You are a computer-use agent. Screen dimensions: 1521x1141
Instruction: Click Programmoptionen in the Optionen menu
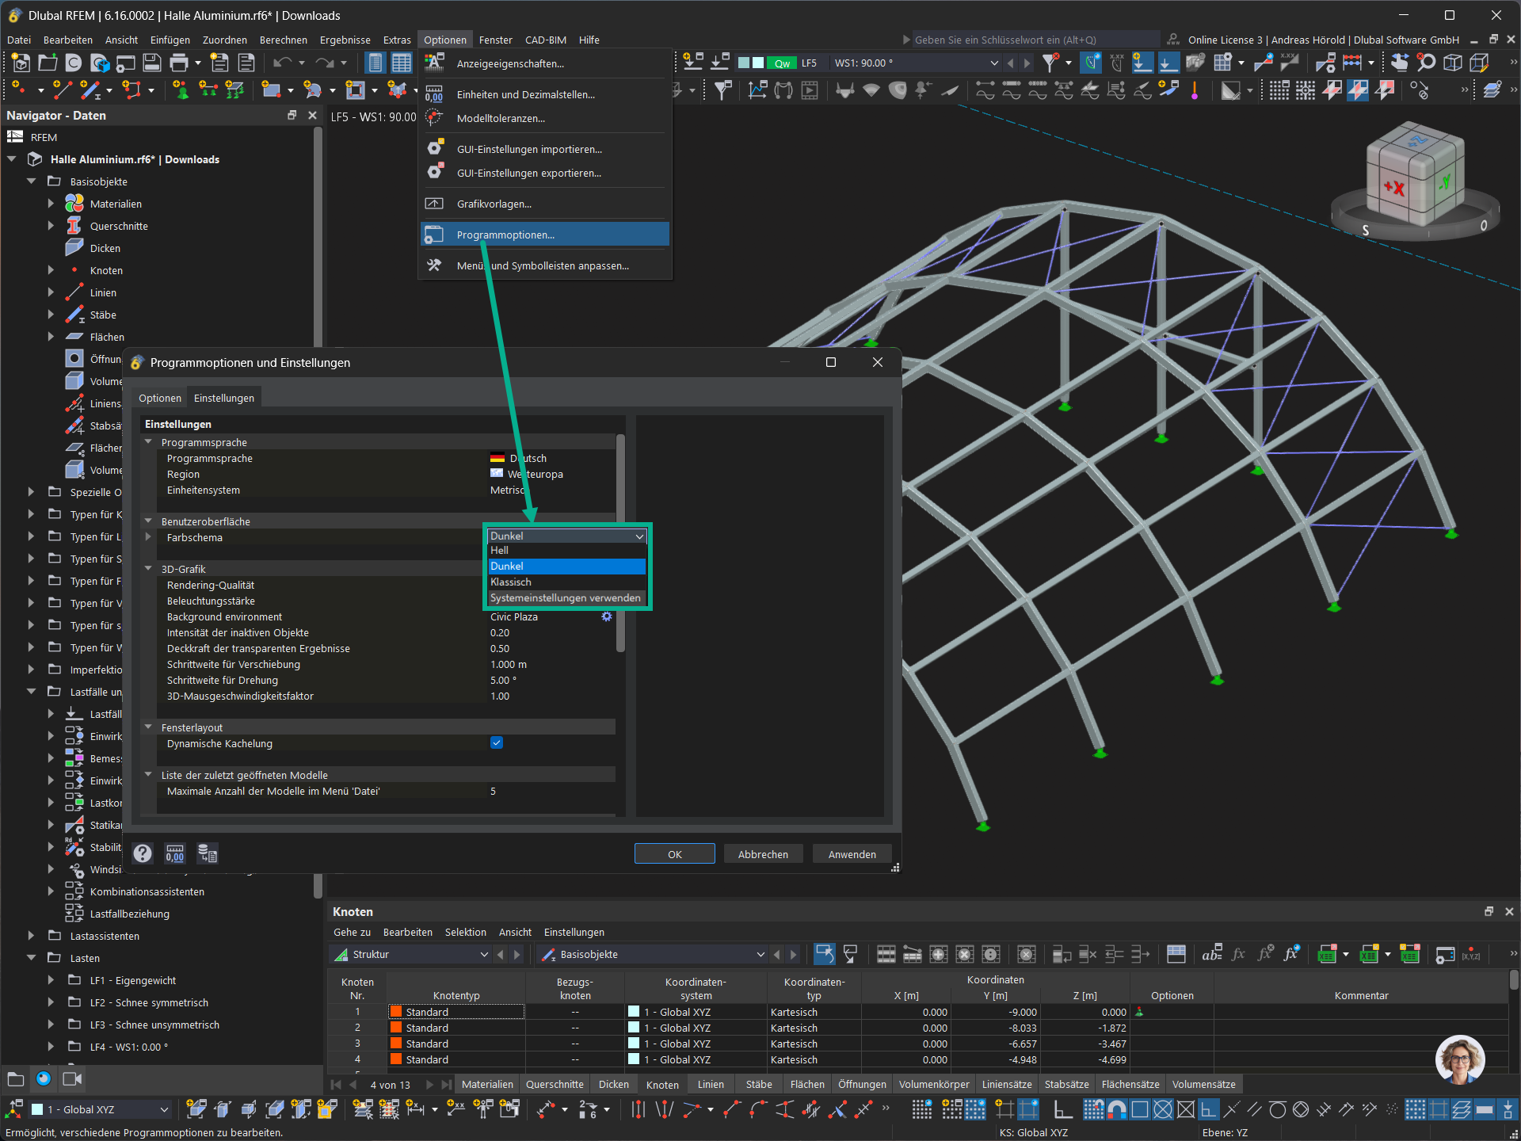pos(545,235)
